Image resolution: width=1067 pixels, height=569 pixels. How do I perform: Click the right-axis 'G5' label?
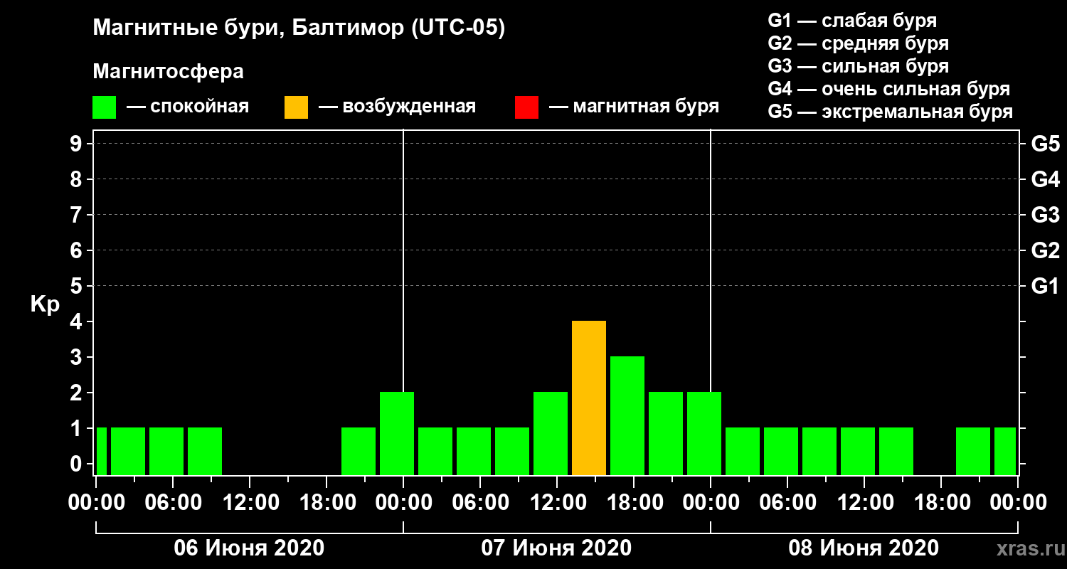click(1045, 144)
